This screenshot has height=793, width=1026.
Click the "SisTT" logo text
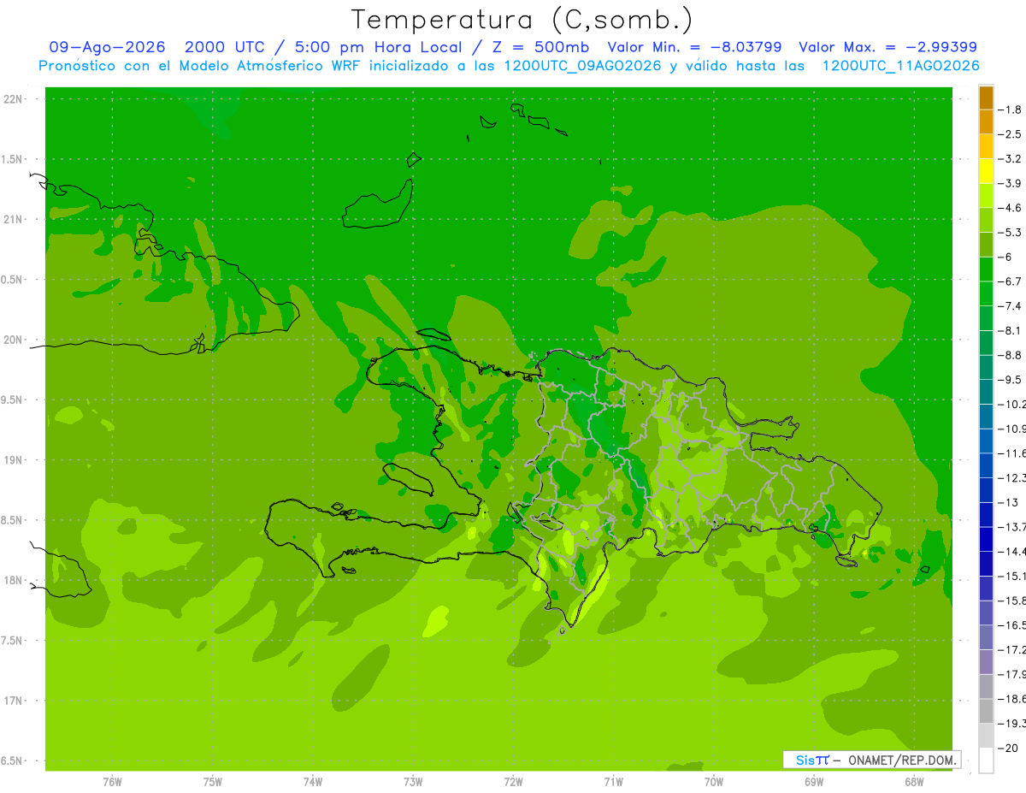coord(812,760)
